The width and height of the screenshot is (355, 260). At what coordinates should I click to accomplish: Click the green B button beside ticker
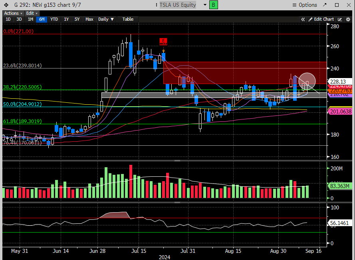coord(213,5)
